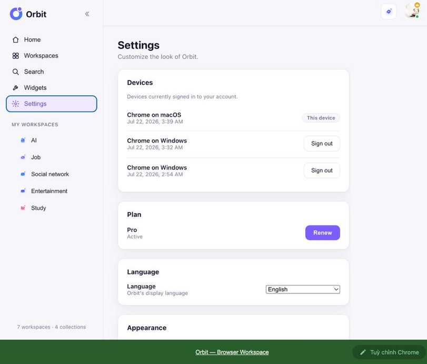Screen dimensions: 427x364
Task: Click the Orbit logo icon
Action: point(16,14)
